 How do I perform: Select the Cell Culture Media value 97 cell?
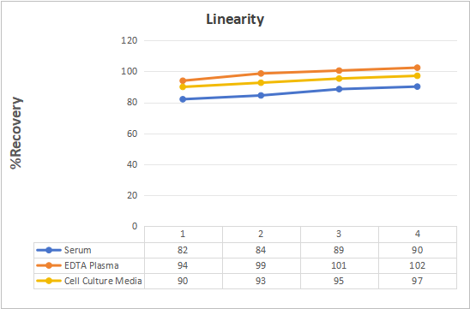click(x=418, y=281)
